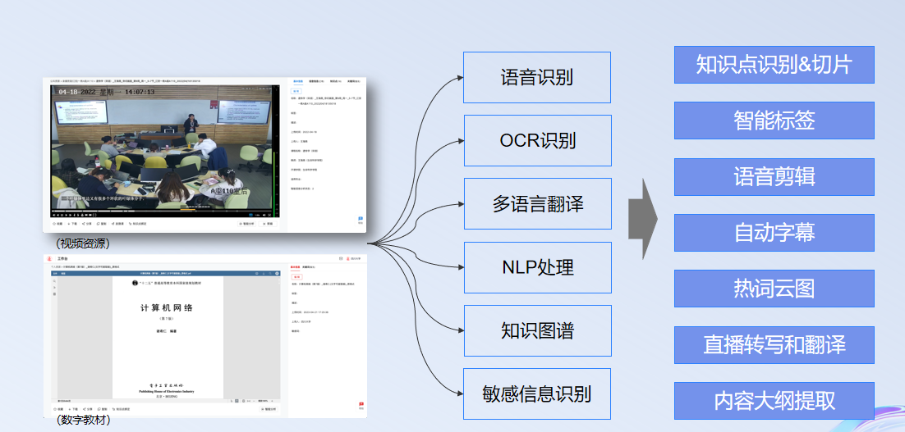The width and height of the screenshot is (905, 432).
Task: Click the 内容大纲提取 blue block
Action: coord(774,401)
